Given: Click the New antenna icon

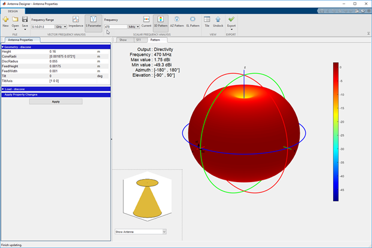Looking at the screenshot, I should pos(5,21).
